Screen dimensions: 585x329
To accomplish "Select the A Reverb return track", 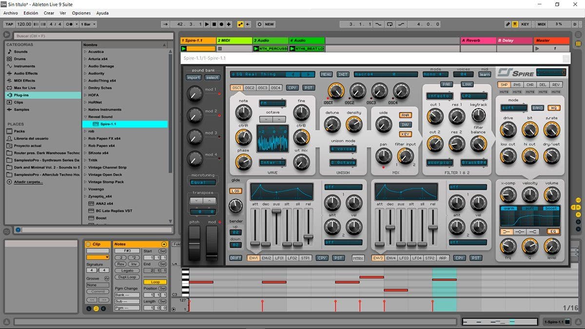I will tap(478, 40).
